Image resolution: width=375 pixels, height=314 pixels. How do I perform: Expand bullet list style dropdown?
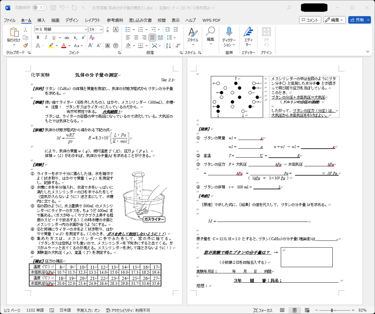point(134,29)
